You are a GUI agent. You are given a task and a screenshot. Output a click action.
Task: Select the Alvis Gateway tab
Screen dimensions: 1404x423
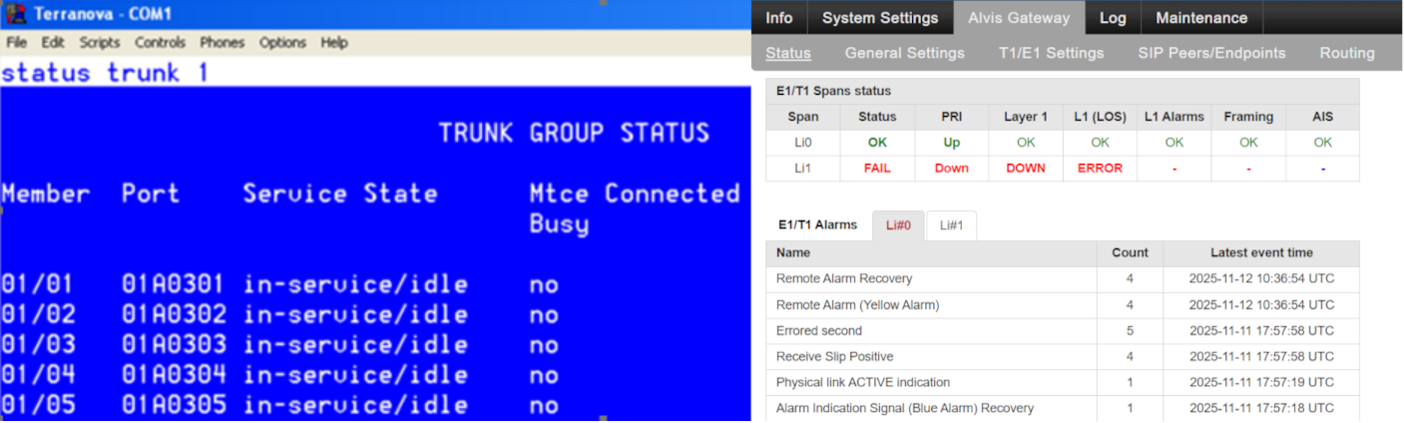point(1019,18)
